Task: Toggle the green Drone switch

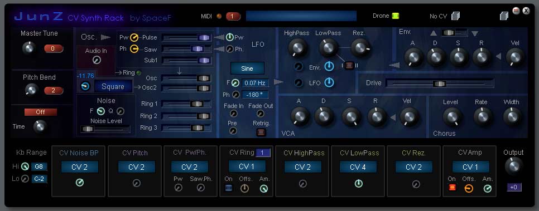Action: 395,16
